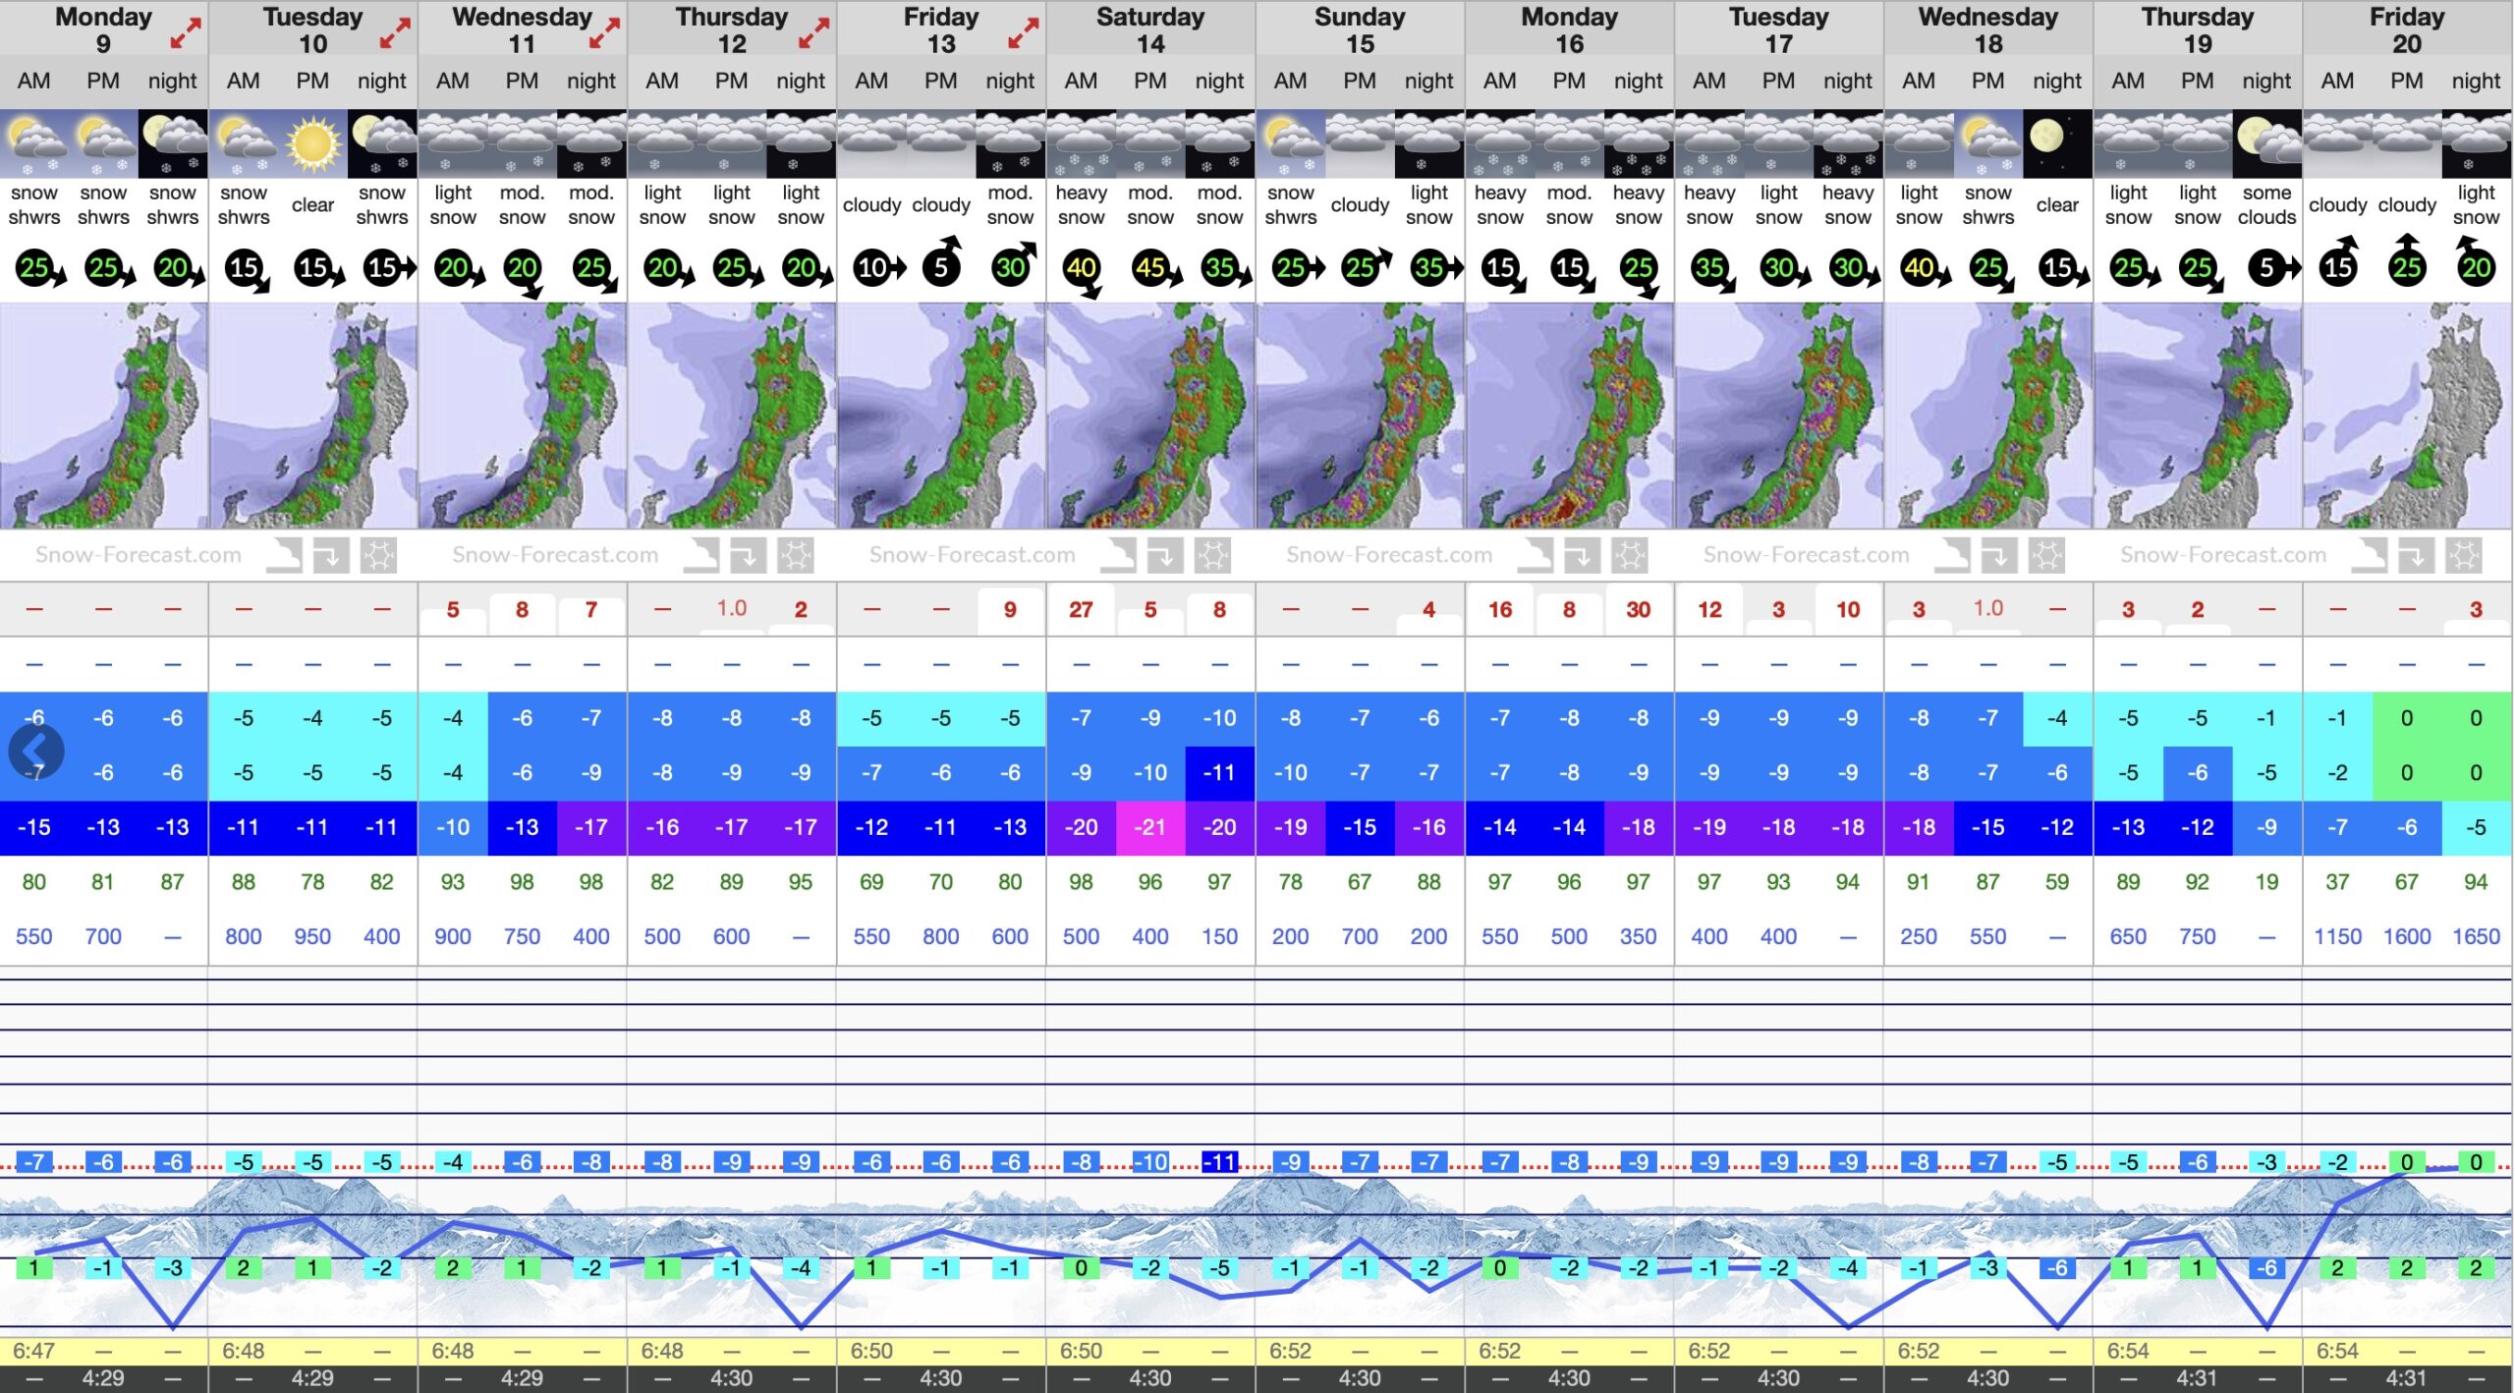Select the Friday 20 day header

click(2407, 29)
